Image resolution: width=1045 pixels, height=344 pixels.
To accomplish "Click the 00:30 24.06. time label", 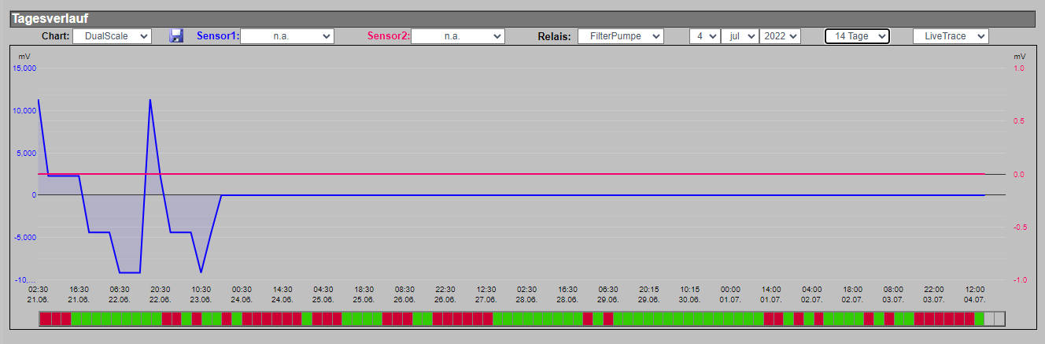I will click(x=242, y=294).
